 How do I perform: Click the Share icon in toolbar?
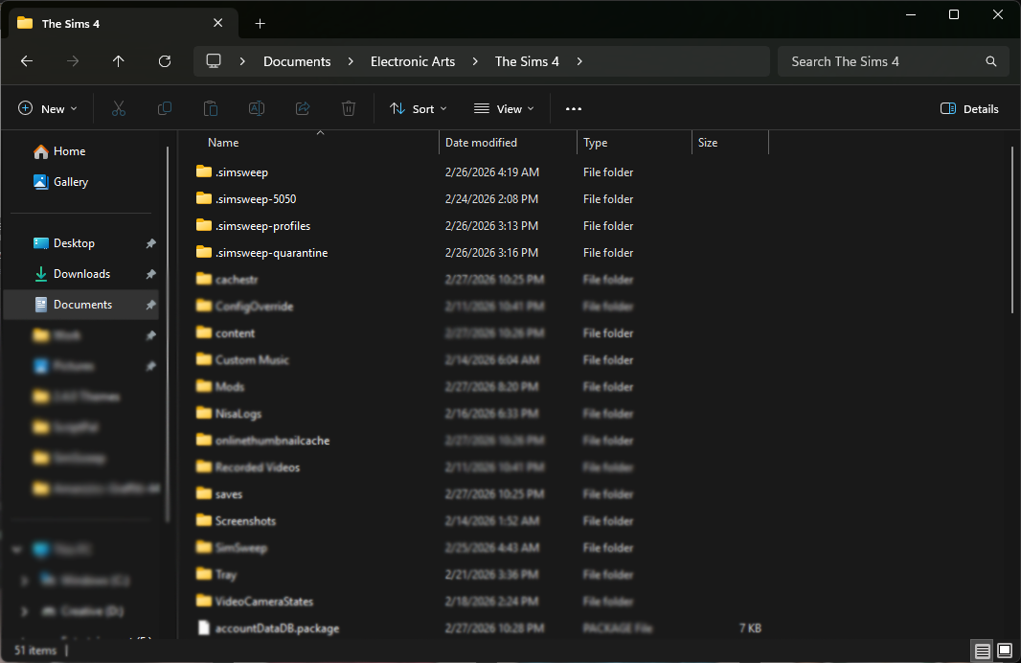(303, 109)
